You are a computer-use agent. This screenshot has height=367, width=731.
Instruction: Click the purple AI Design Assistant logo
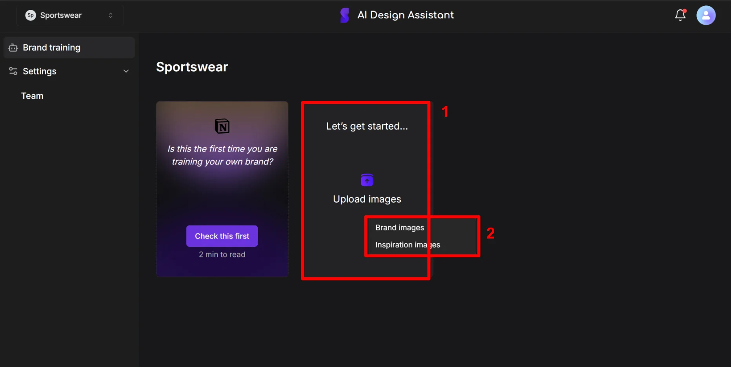345,15
